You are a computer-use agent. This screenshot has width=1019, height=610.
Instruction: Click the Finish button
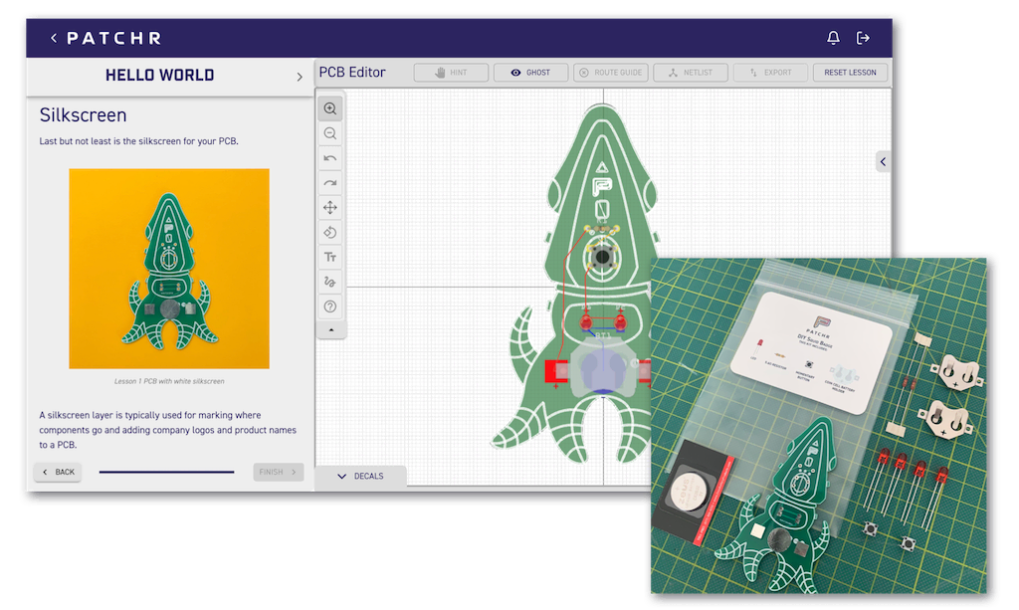point(279,473)
